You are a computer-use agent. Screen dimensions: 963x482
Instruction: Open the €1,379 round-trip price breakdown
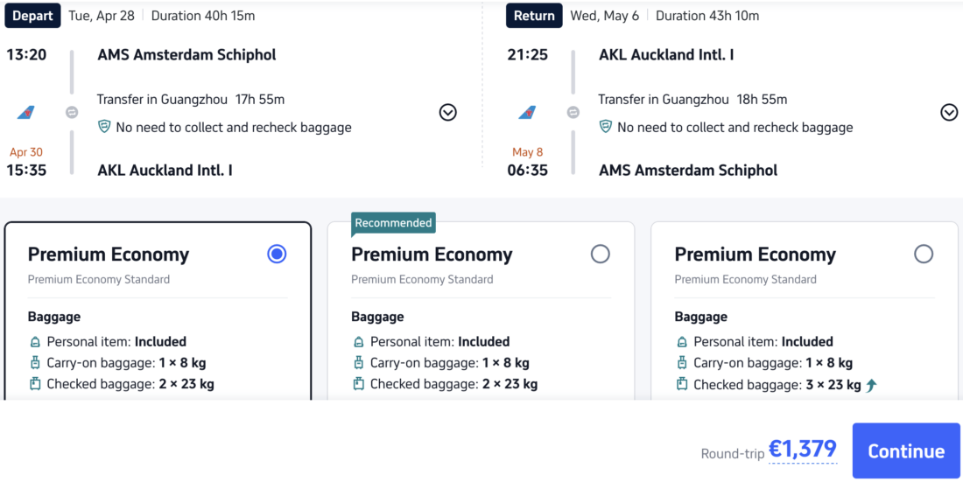coord(802,450)
